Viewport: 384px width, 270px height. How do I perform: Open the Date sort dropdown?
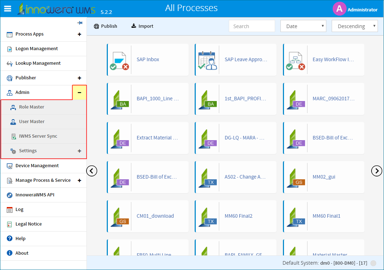pyautogui.click(x=303, y=26)
